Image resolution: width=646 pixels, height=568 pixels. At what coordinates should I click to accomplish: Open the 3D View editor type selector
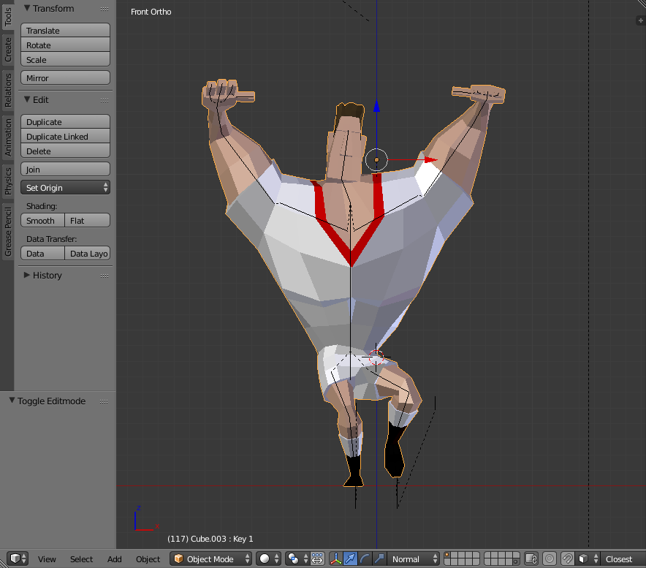(x=18, y=558)
